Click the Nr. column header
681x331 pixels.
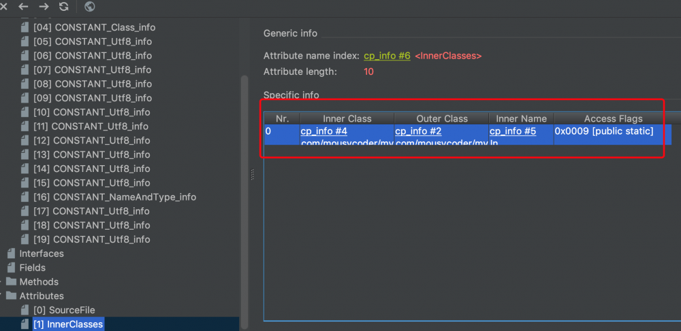point(283,119)
